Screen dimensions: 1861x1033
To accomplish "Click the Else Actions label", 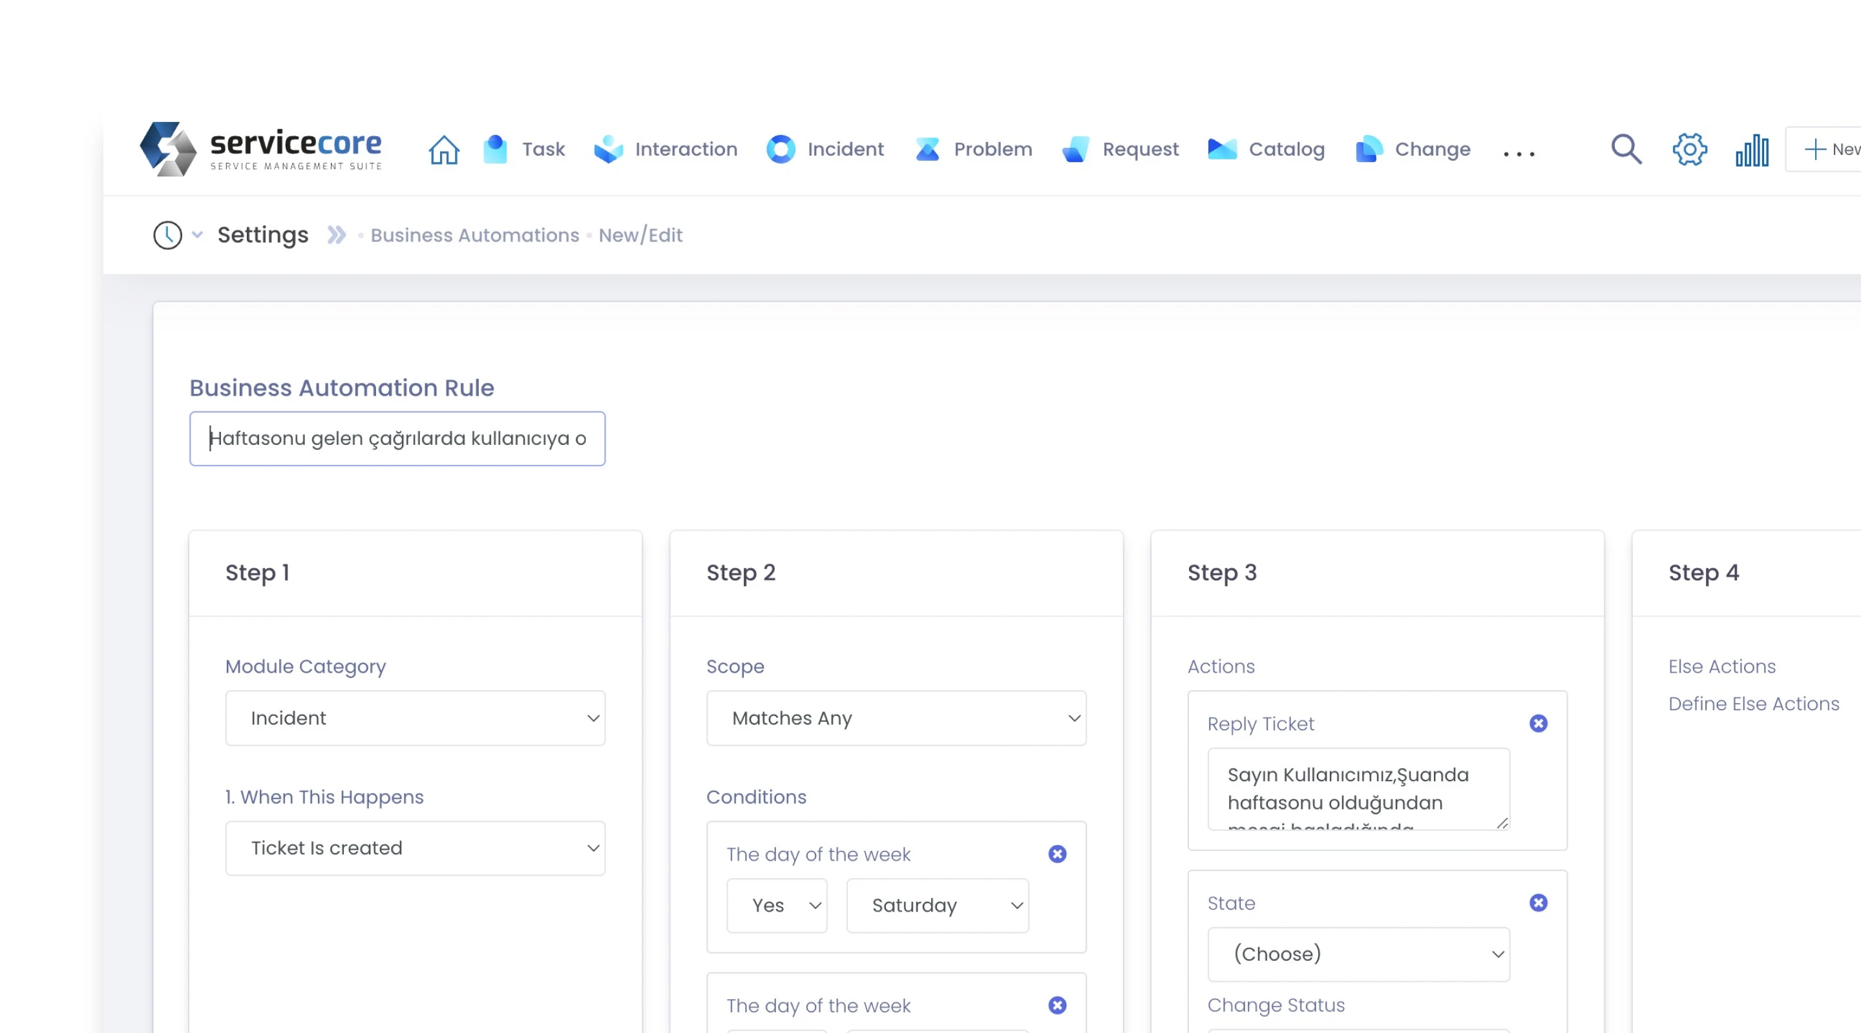I will click(1722, 666).
